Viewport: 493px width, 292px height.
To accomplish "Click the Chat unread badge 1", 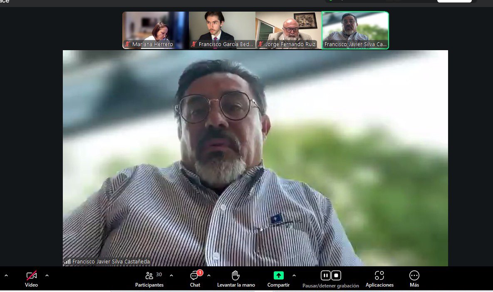I will [200, 273].
